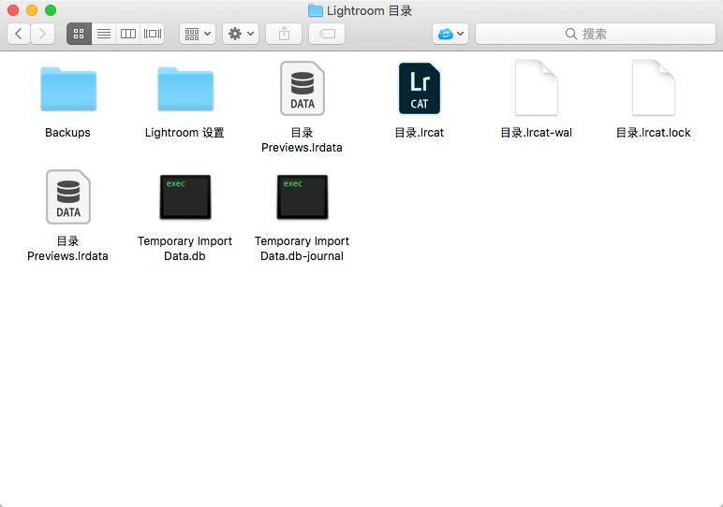Zoom the window with green button
This screenshot has width=723, height=507.
(x=51, y=10)
